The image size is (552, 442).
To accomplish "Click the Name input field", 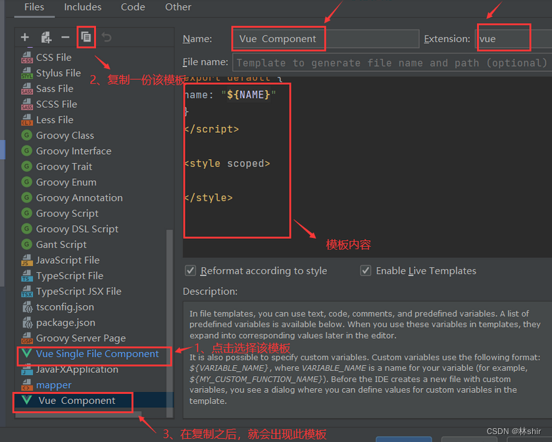I will (326, 39).
